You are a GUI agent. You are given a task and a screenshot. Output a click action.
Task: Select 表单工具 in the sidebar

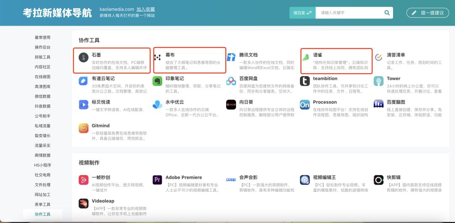tap(43, 204)
